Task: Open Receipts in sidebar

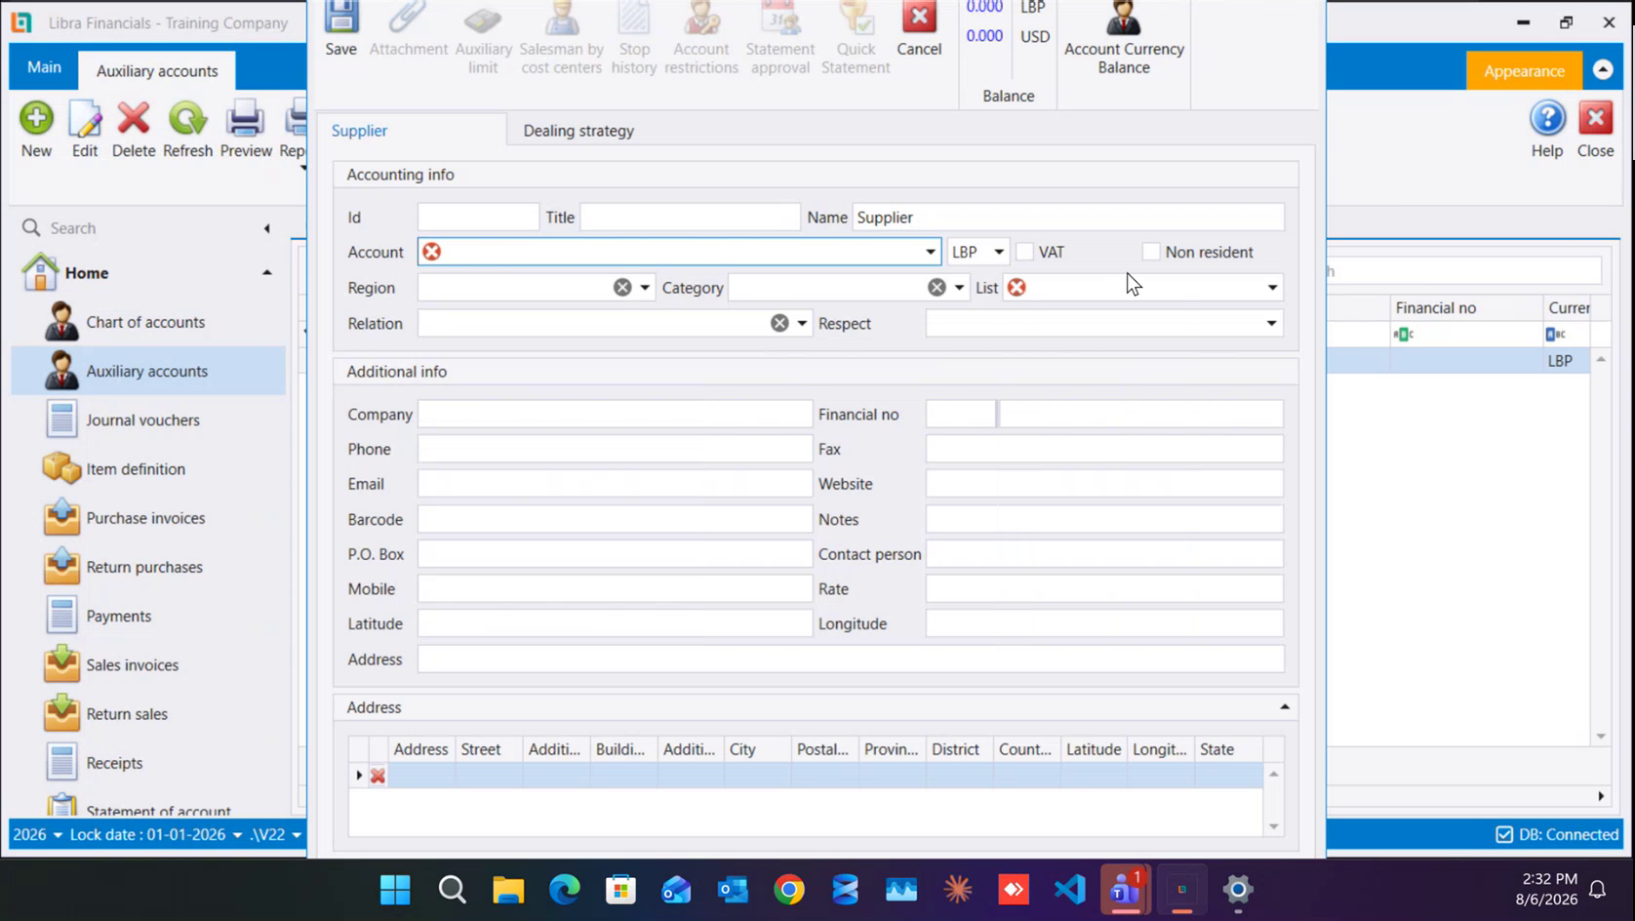Action: pyautogui.click(x=148, y=763)
